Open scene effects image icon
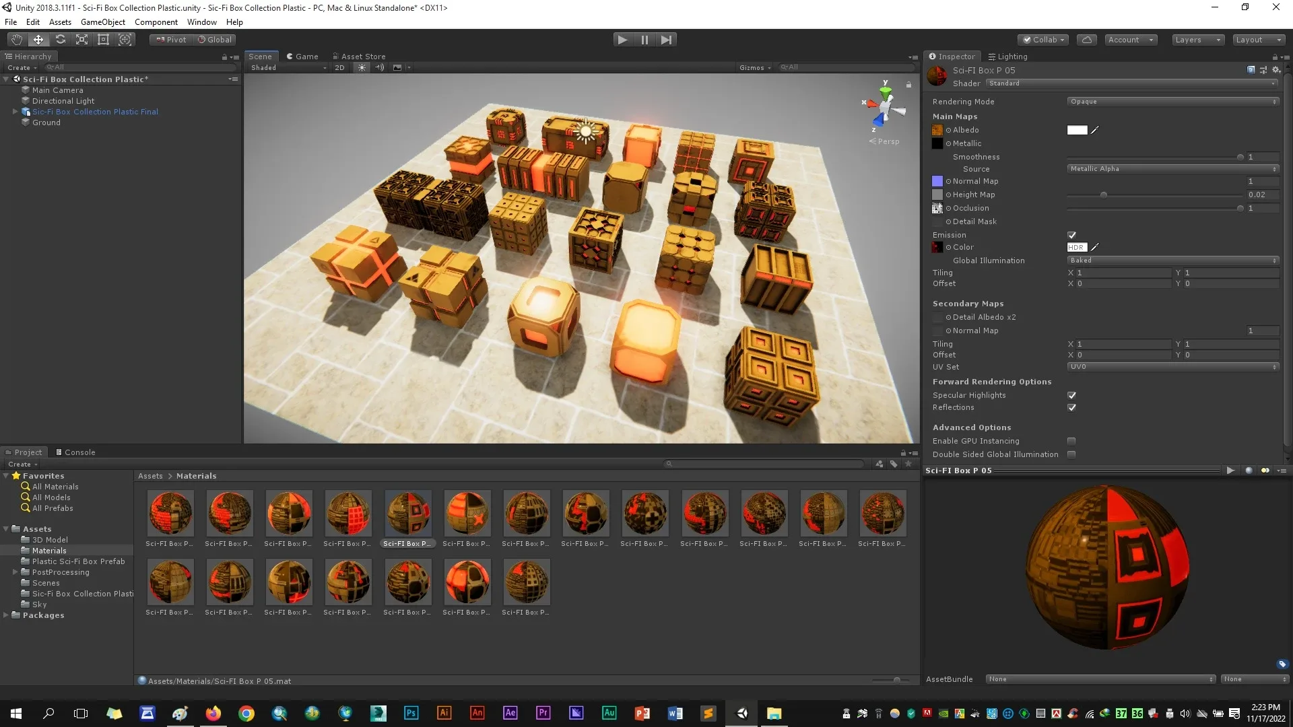 pyautogui.click(x=397, y=67)
